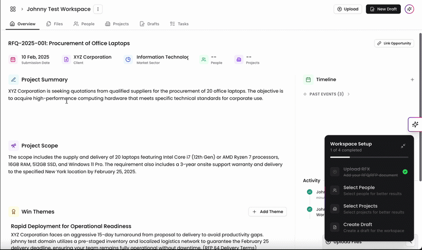The image size is (422, 250).
Task: Click the Client document icon
Action: 66,59
